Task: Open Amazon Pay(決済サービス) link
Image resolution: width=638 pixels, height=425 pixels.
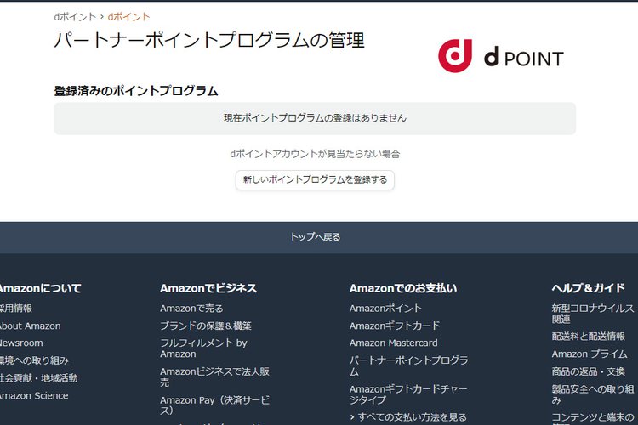Action: tap(214, 405)
